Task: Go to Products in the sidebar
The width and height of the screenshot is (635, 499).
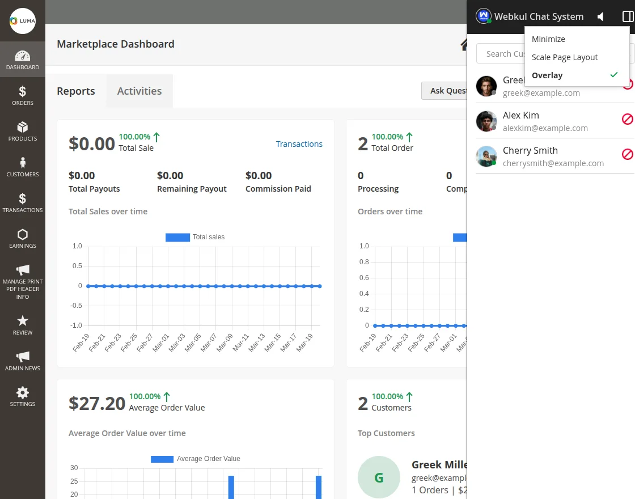Action: (x=23, y=131)
